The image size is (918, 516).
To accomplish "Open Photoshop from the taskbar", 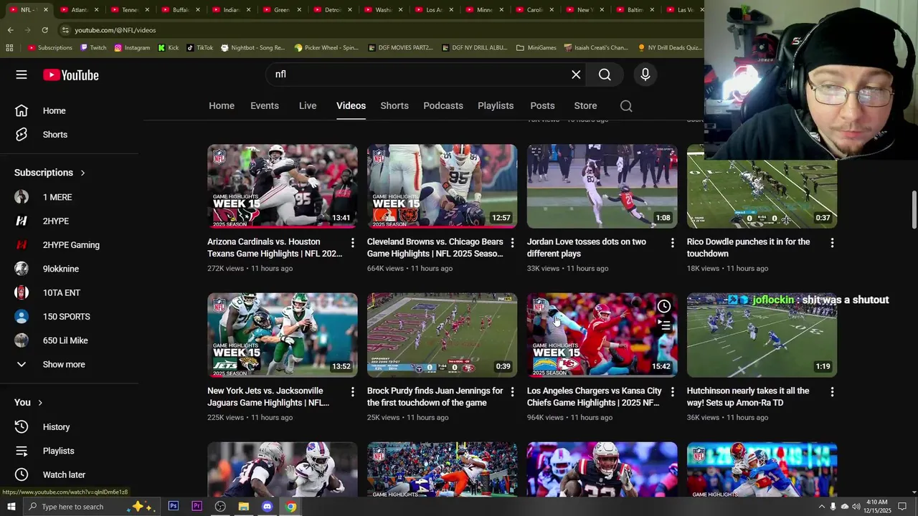I will [x=173, y=506].
